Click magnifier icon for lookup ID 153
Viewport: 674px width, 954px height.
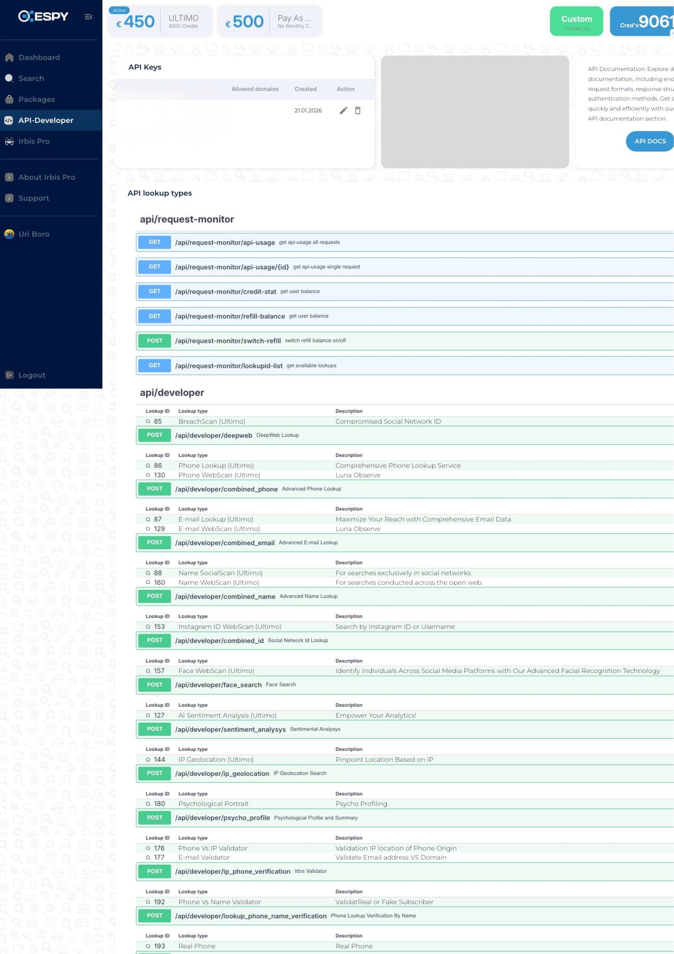(x=148, y=627)
